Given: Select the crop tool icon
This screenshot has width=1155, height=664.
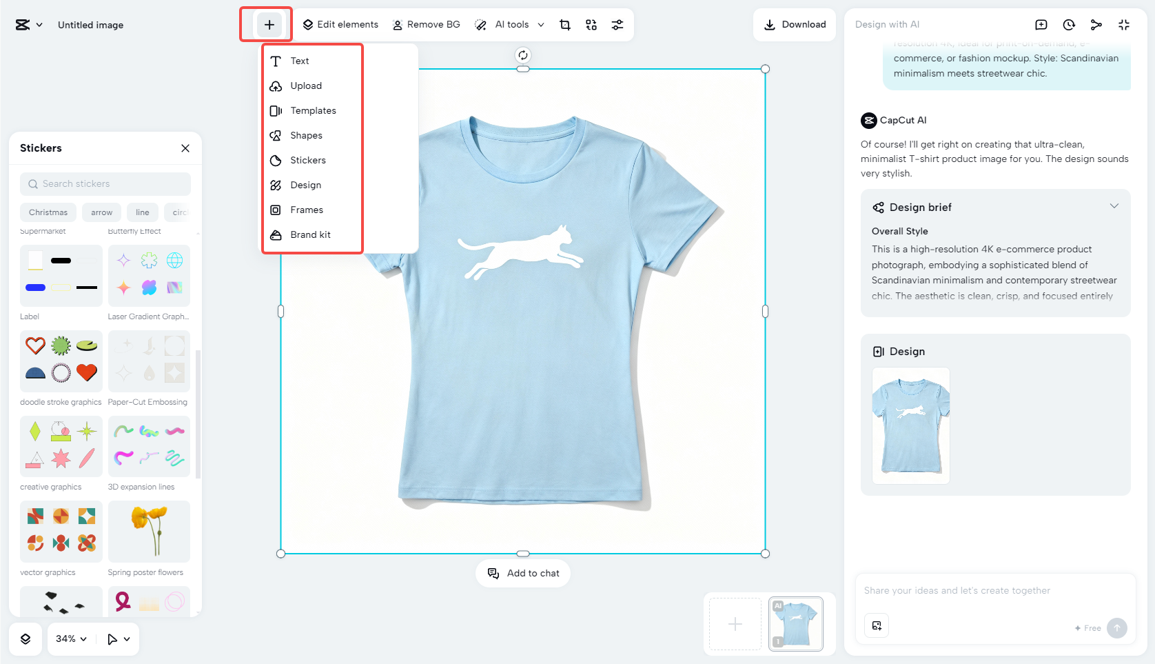Looking at the screenshot, I should click(x=565, y=25).
